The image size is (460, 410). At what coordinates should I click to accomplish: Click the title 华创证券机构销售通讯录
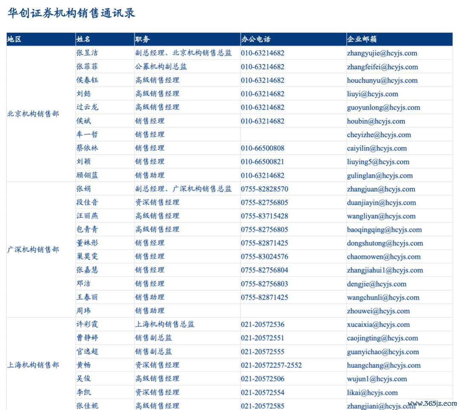point(71,13)
